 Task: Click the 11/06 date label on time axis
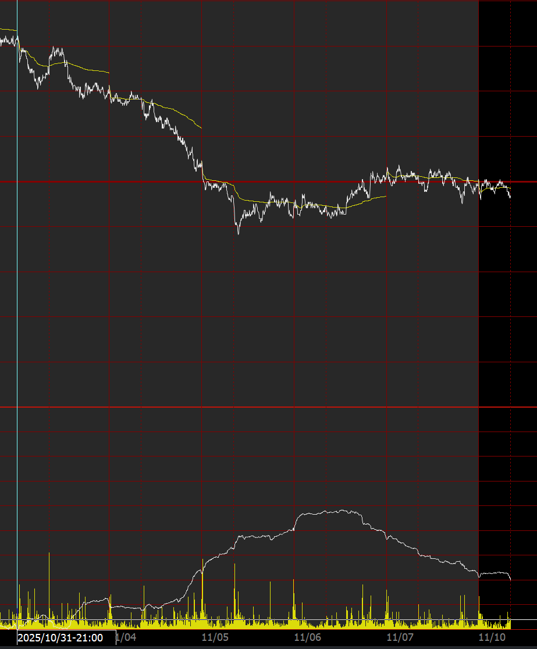click(x=308, y=638)
